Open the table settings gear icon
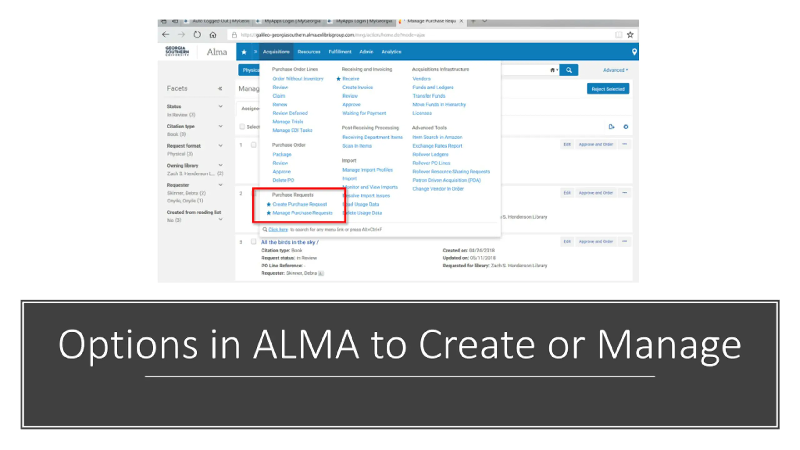 [626, 127]
